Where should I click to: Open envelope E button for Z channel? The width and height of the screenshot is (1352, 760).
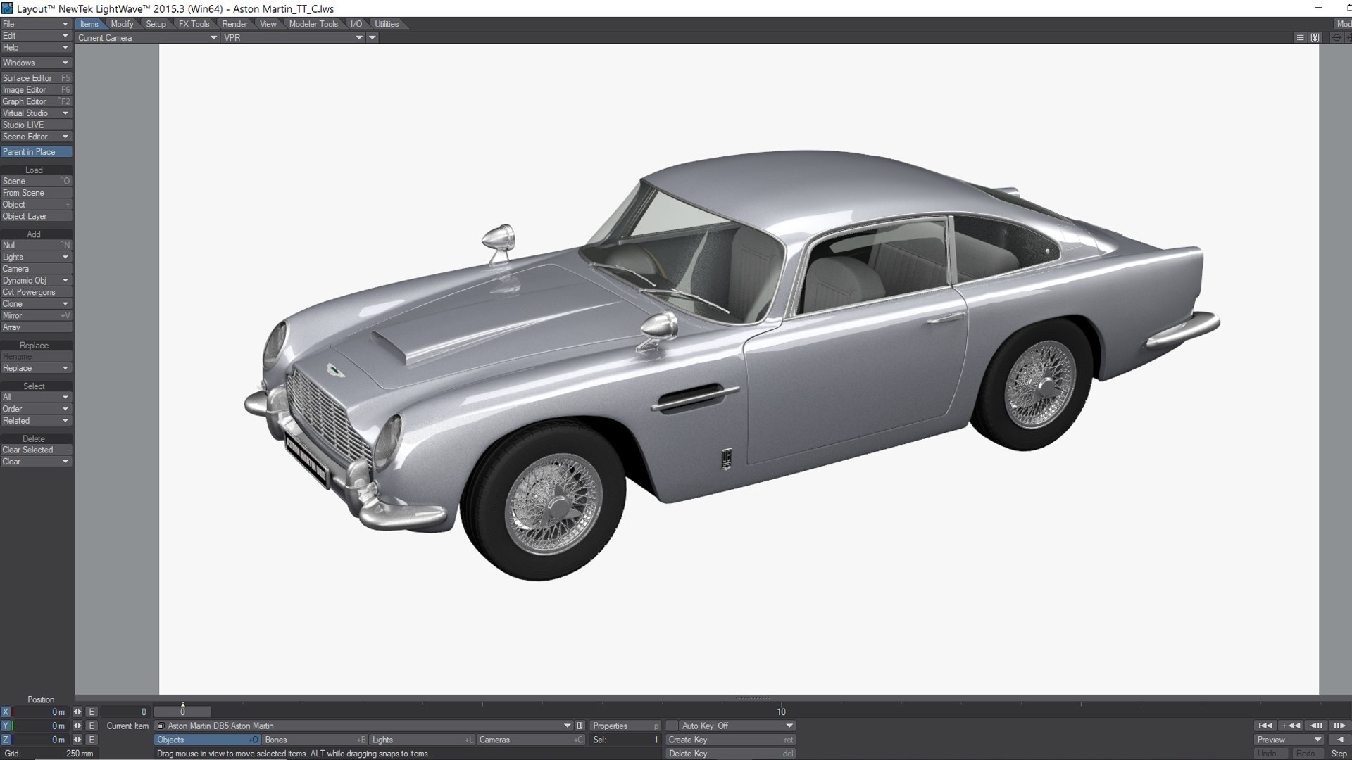91,740
